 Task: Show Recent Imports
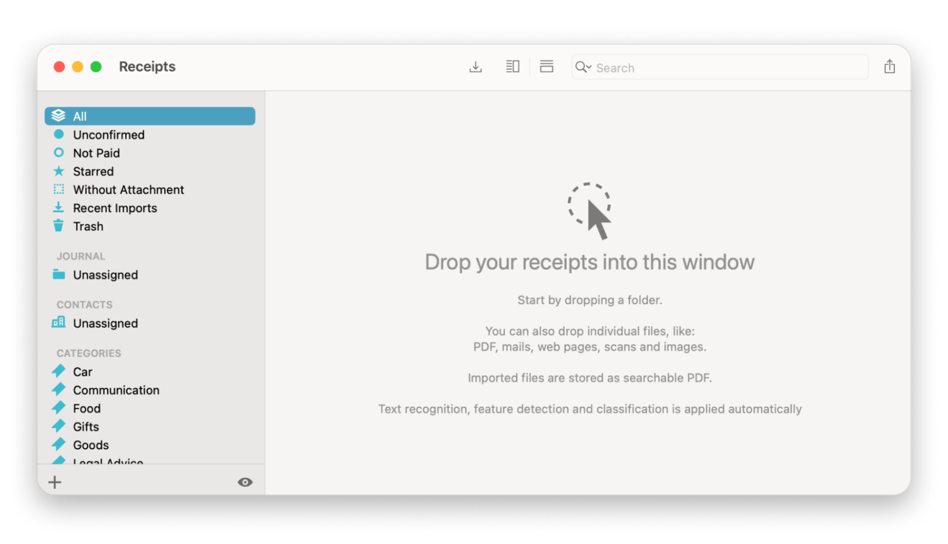coord(115,208)
